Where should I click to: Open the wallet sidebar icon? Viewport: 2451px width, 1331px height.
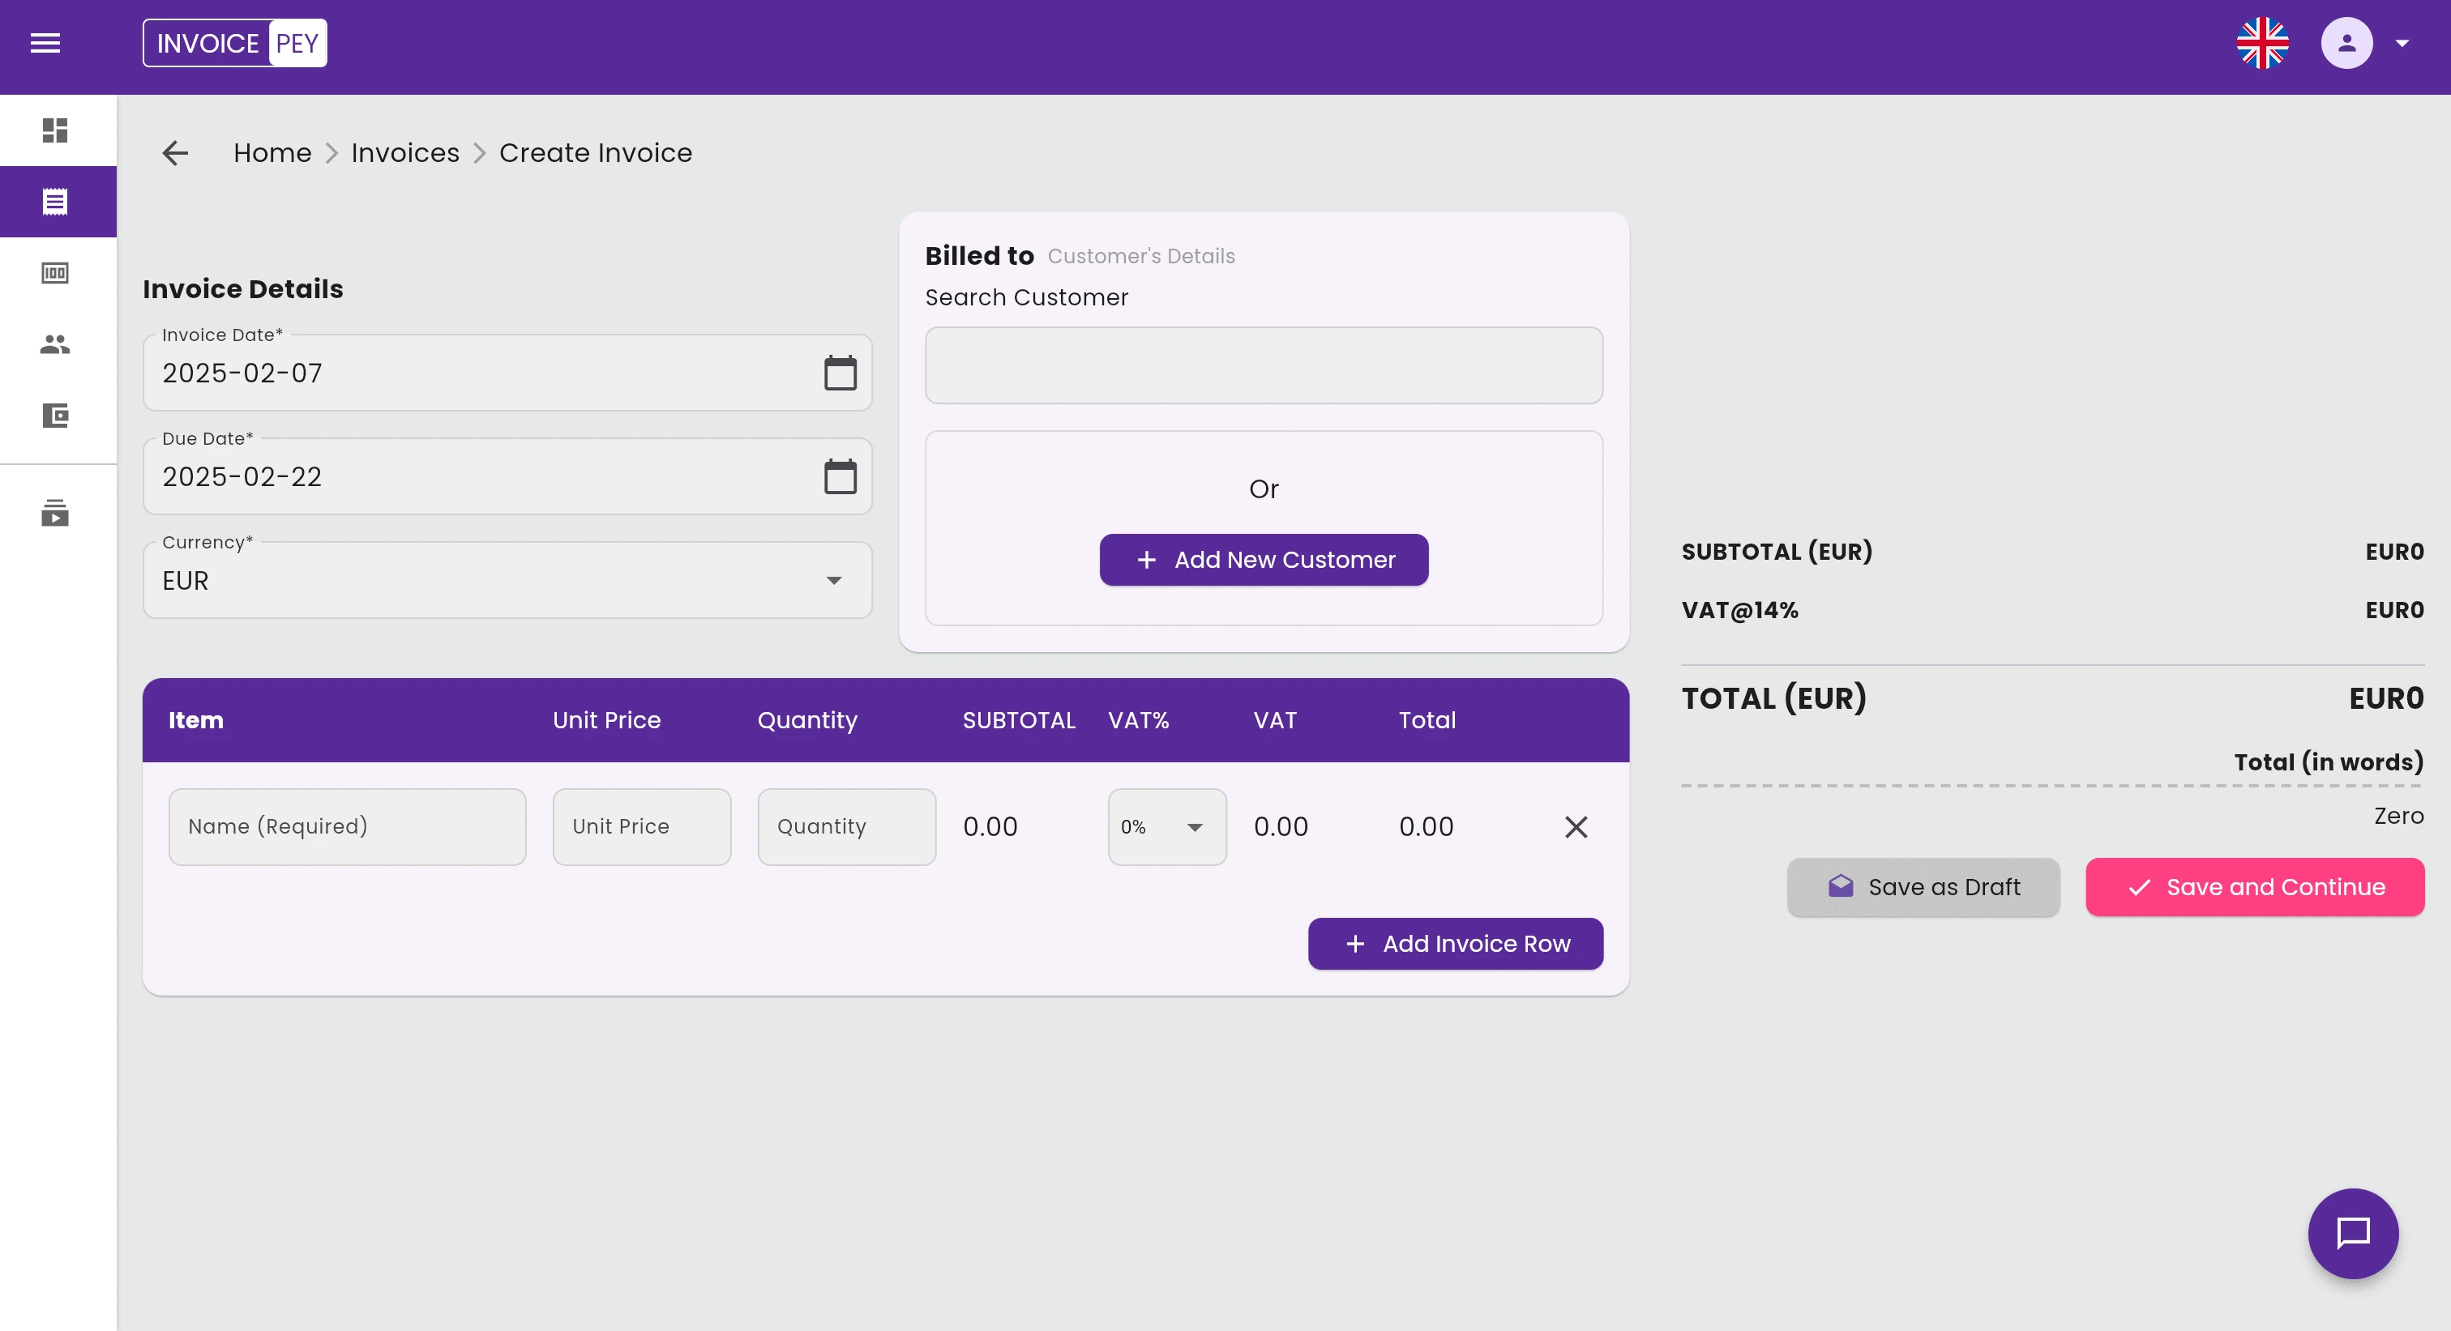55,416
